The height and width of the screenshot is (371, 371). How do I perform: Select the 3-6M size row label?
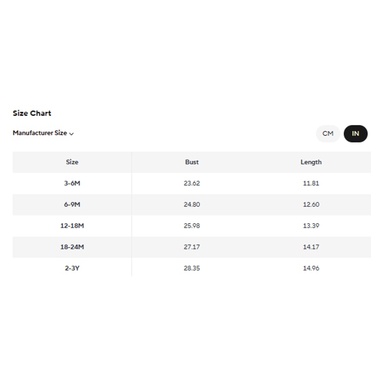72,183
